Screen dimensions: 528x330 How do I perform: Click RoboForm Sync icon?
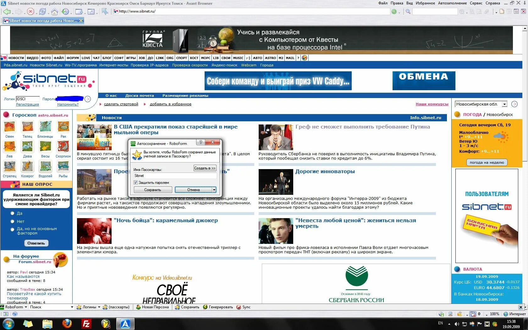[x=239, y=307]
